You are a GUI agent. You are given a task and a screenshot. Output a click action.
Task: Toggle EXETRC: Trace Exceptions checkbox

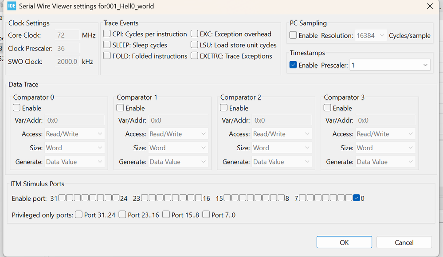[195, 56]
